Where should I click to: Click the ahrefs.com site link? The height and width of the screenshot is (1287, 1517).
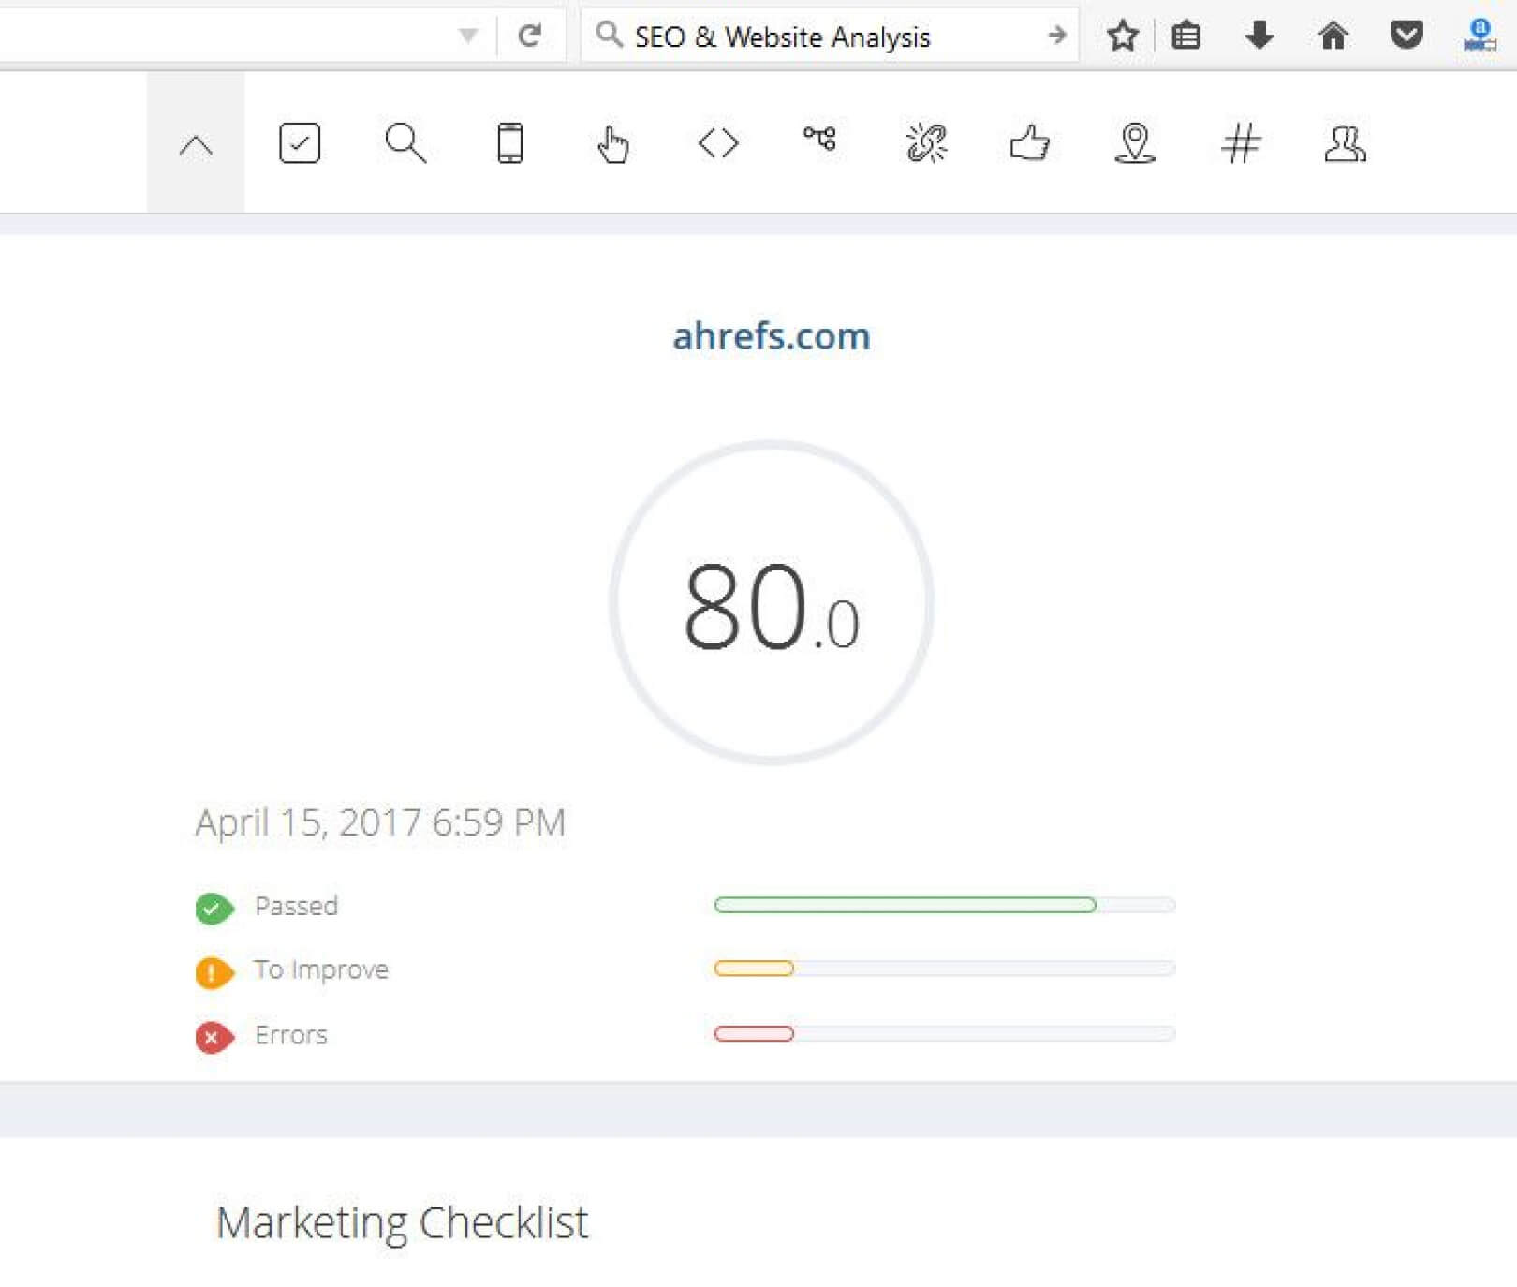(772, 335)
